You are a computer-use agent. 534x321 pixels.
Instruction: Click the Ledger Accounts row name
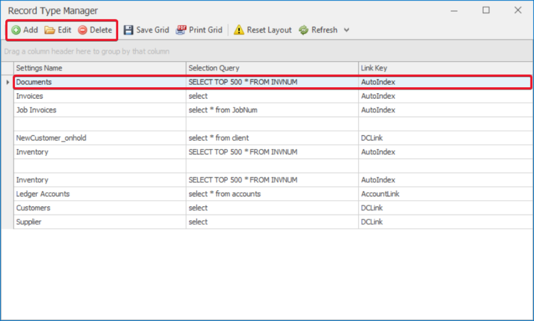43,194
